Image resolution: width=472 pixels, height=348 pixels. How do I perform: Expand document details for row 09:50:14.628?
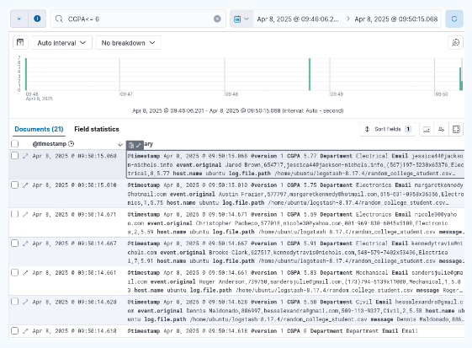pos(25,302)
